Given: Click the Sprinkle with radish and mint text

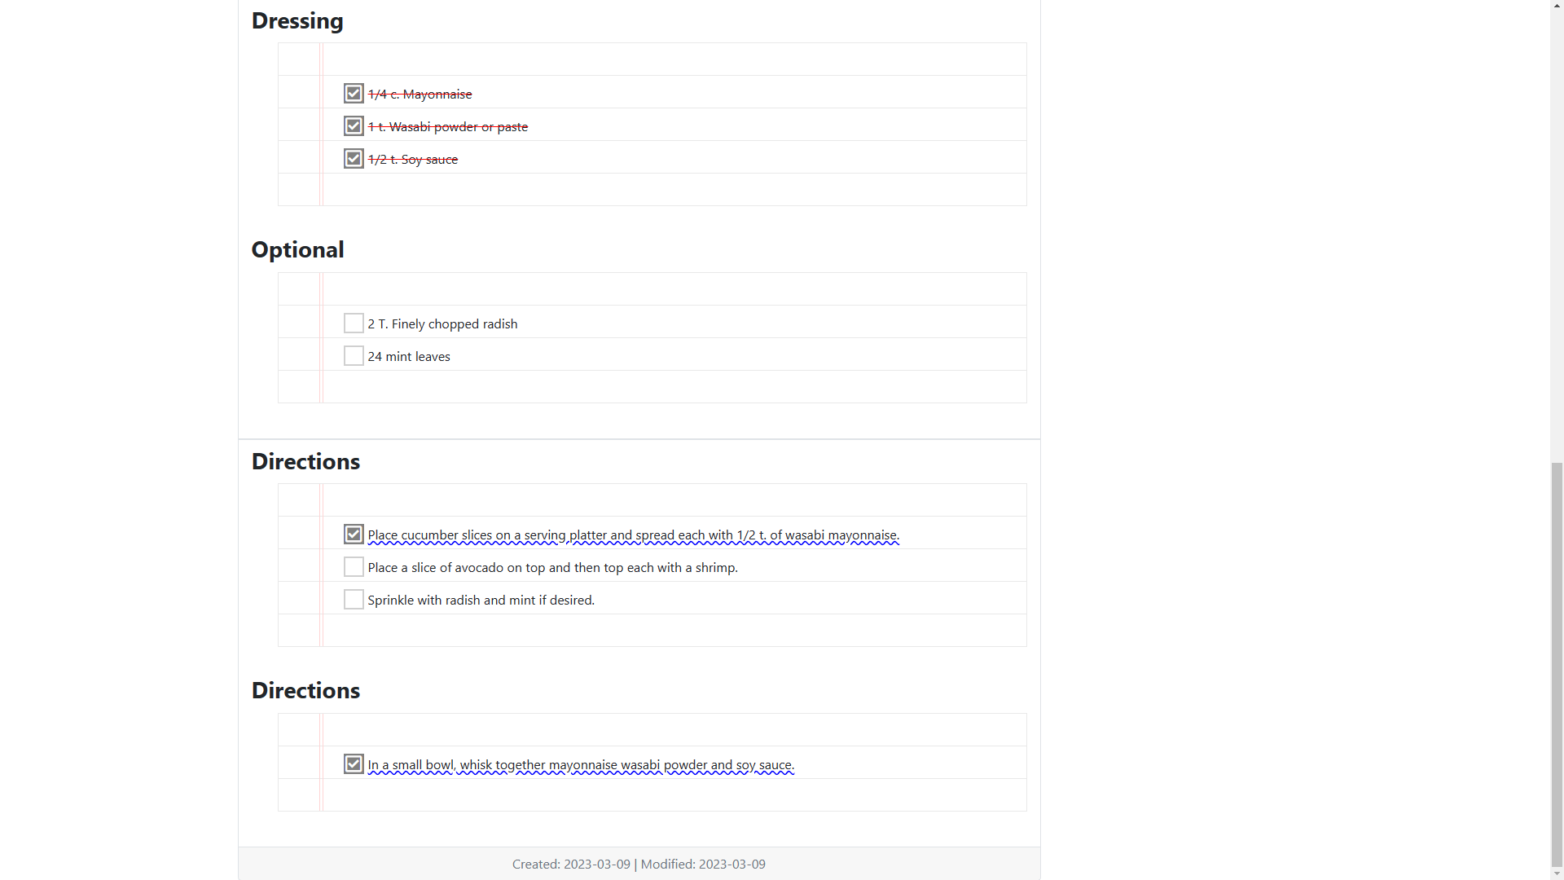Looking at the screenshot, I should click(481, 601).
